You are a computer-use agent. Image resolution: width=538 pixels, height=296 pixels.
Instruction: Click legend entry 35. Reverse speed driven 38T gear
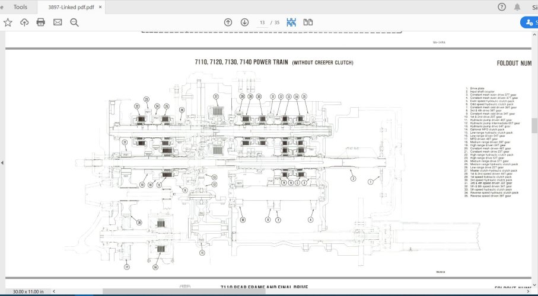488,196
